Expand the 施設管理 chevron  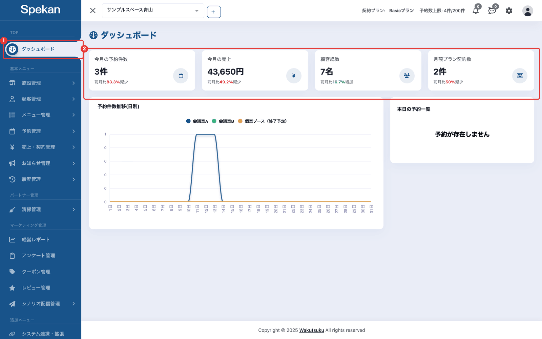pyautogui.click(x=74, y=83)
